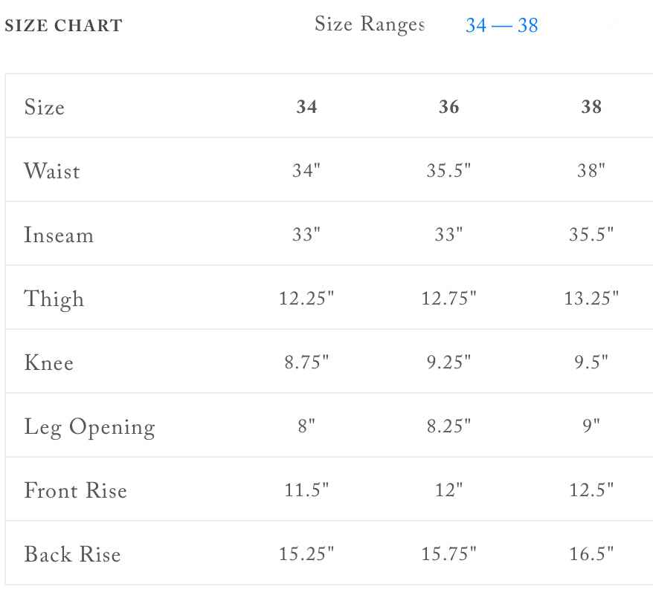The height and width of the screenshot is (595, 653).
Task: Open the 34 — 38 size range selector
Action: click(501, 25)
